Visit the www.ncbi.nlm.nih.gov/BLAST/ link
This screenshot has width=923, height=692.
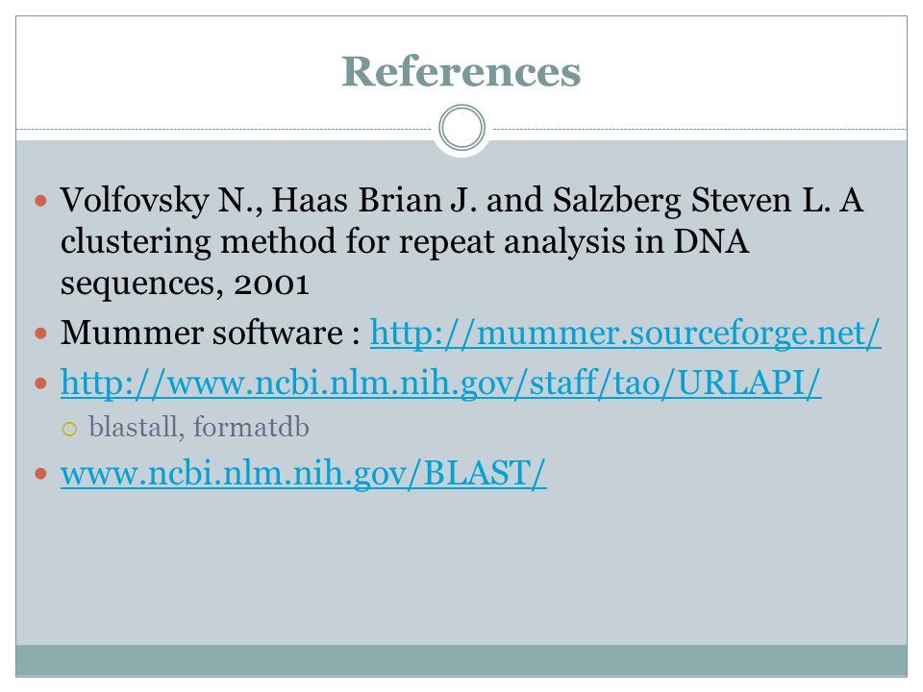tap(303, 473)
